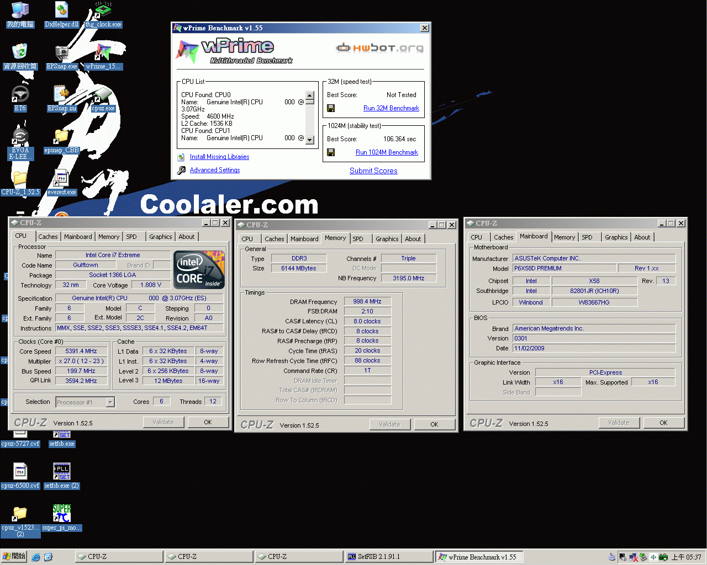Select the first CPU-Z taskbar button

[118, 557]
